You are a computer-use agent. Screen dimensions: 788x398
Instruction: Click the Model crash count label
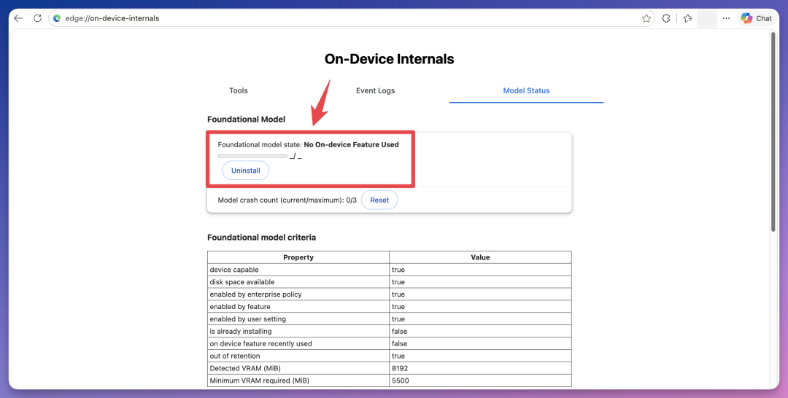pyautogui.click(x=287, y=200)
